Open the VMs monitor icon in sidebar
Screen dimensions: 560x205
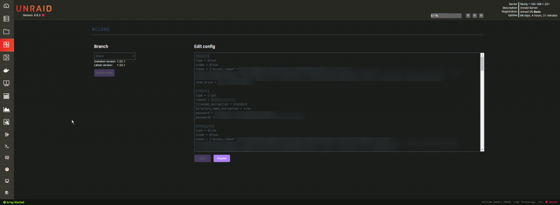click(6, 83)
